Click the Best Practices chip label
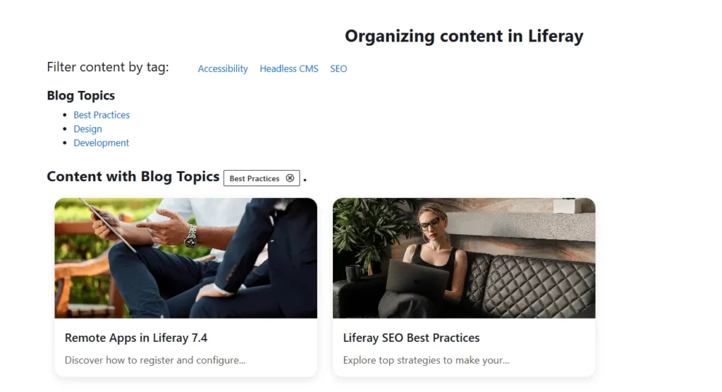The height and width of the screenshot is (392, 722). [255, 178]
